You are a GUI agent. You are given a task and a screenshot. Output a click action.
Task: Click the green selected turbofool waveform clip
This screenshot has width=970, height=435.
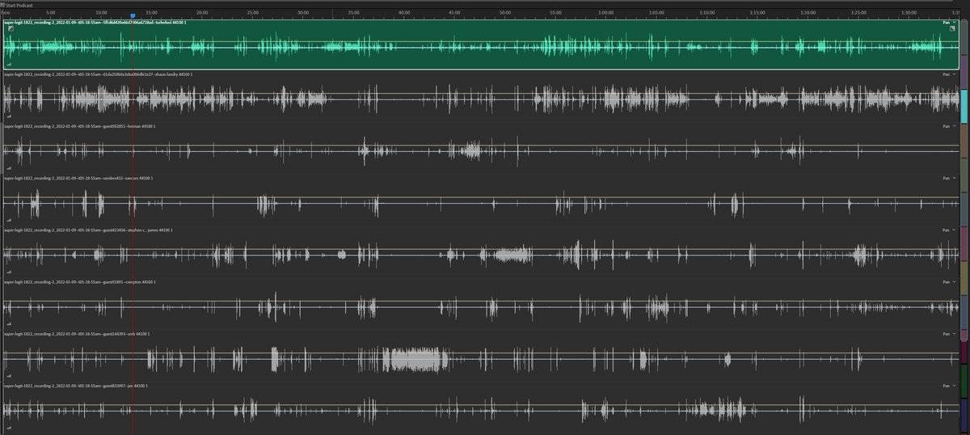(x=480, y=44)
